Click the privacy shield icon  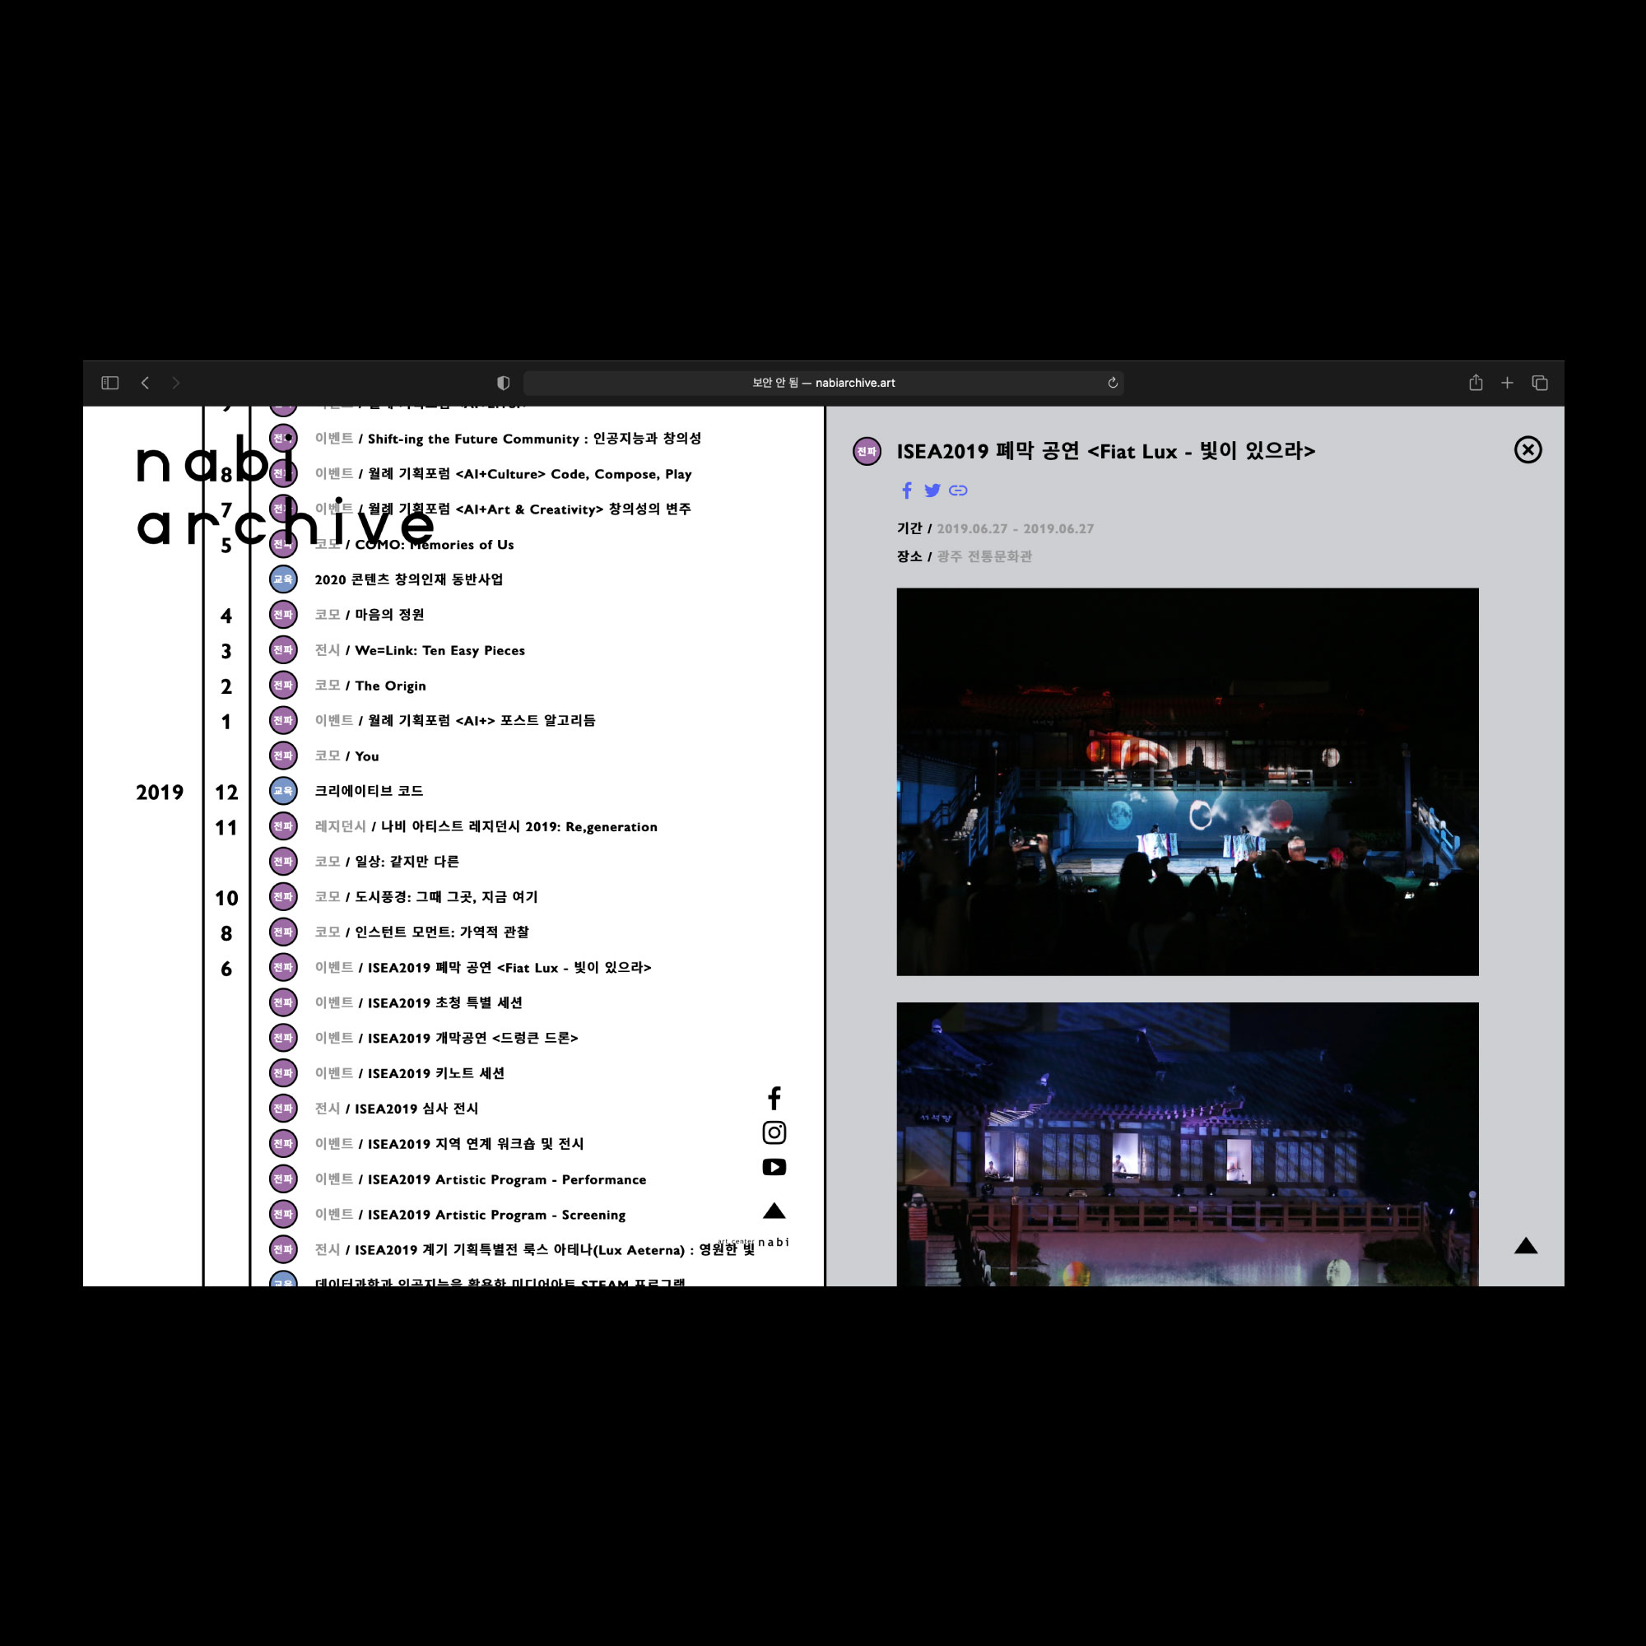504,383
